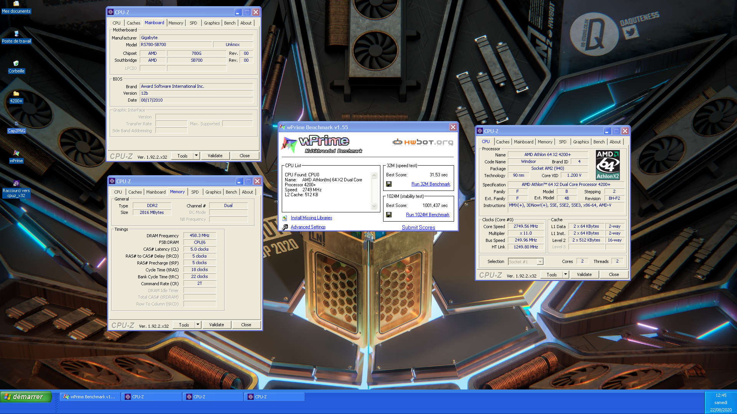
Task: Click Tools button in CPU window
Action: click(x=552, y=274)
